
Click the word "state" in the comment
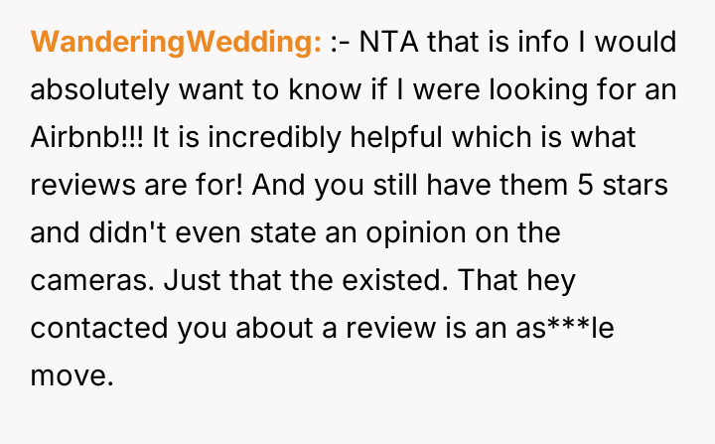(x=277, y=233)
